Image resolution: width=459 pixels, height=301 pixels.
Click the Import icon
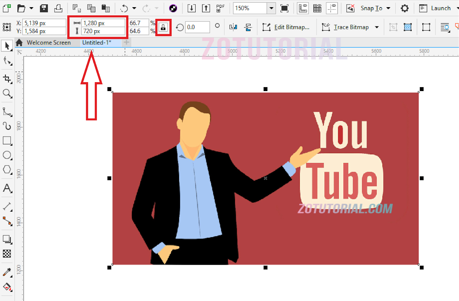pyautogui.click(x=191, y=8)
